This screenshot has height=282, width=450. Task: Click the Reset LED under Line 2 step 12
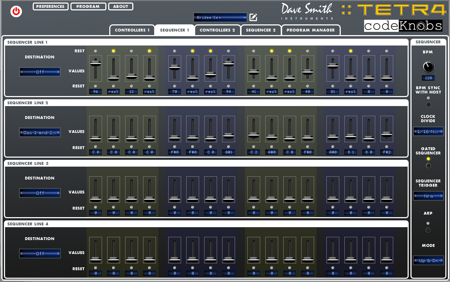coord(308,147)
